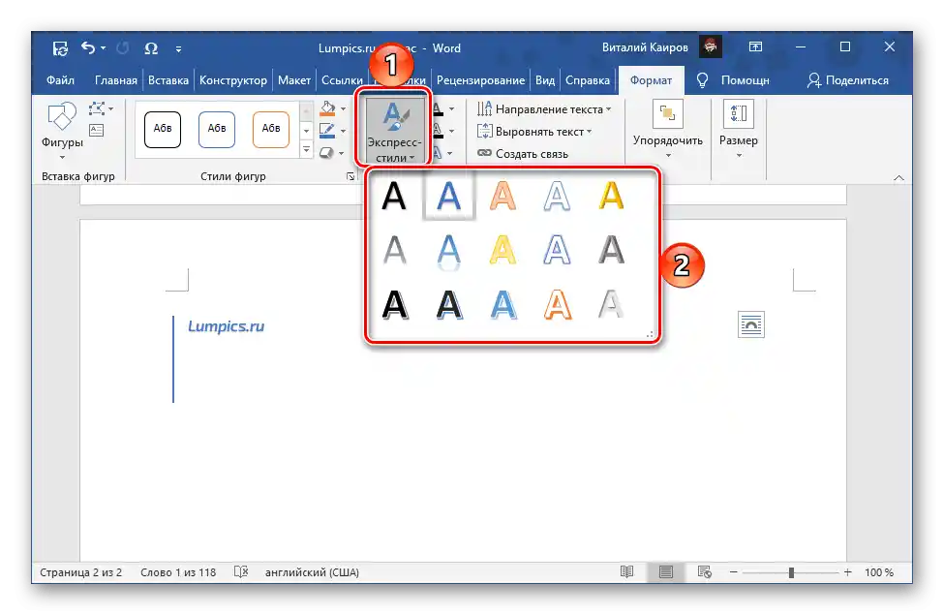
Task: Open the Text Fill dropdown arrow
Action: [x=451, y=109]
